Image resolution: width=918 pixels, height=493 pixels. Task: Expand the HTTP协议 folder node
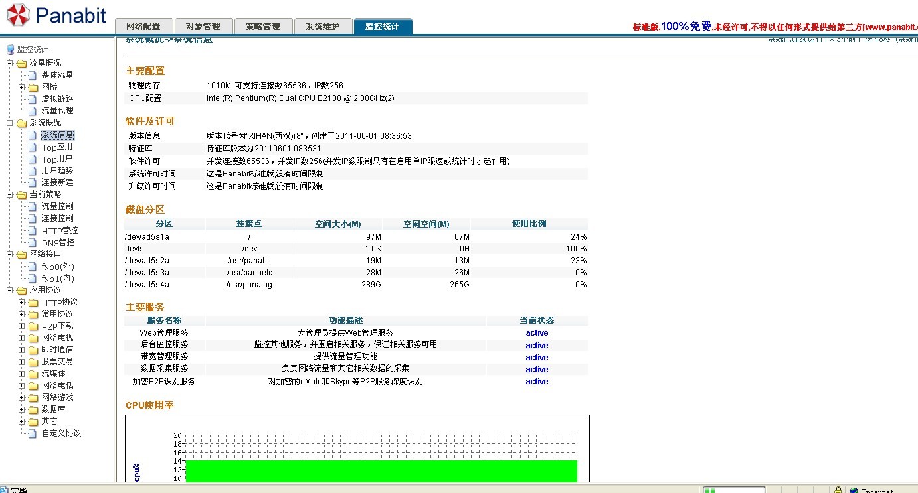[22, 302]
